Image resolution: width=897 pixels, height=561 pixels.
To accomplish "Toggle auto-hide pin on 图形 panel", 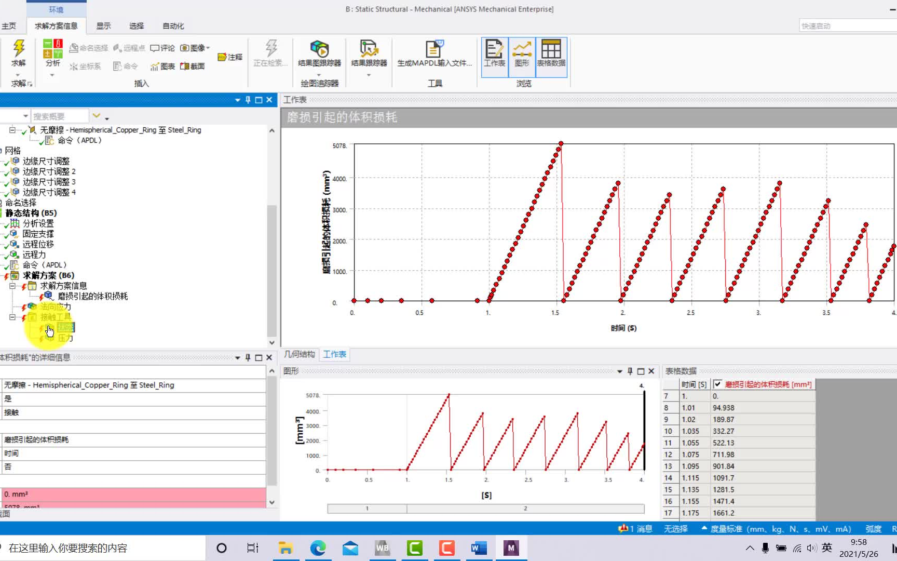I will pos(630,371).
